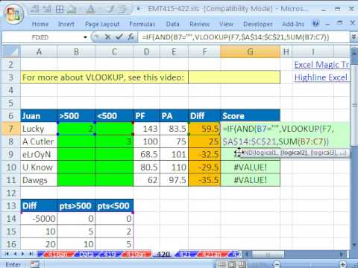This screenshot has height=268, width=358.
Task: Select the 420 sheet tab
Action: click(x=163, y=254)
